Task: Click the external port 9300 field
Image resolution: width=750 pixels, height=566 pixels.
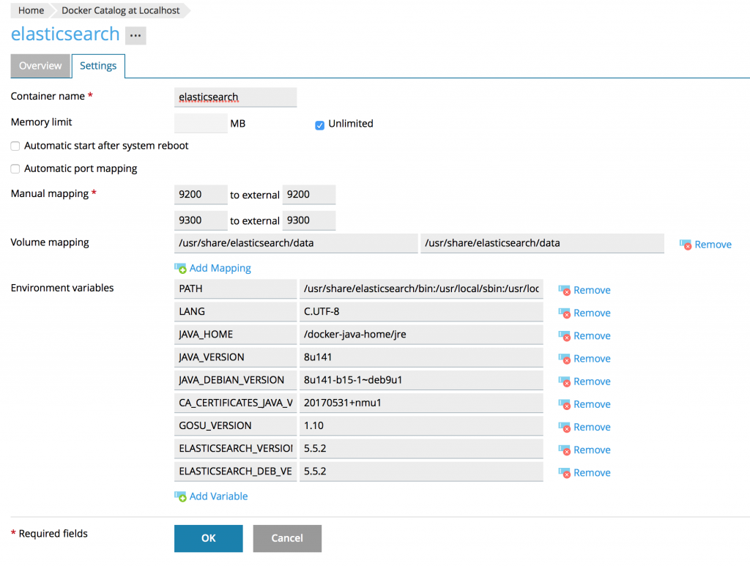Action: point(309,220)
